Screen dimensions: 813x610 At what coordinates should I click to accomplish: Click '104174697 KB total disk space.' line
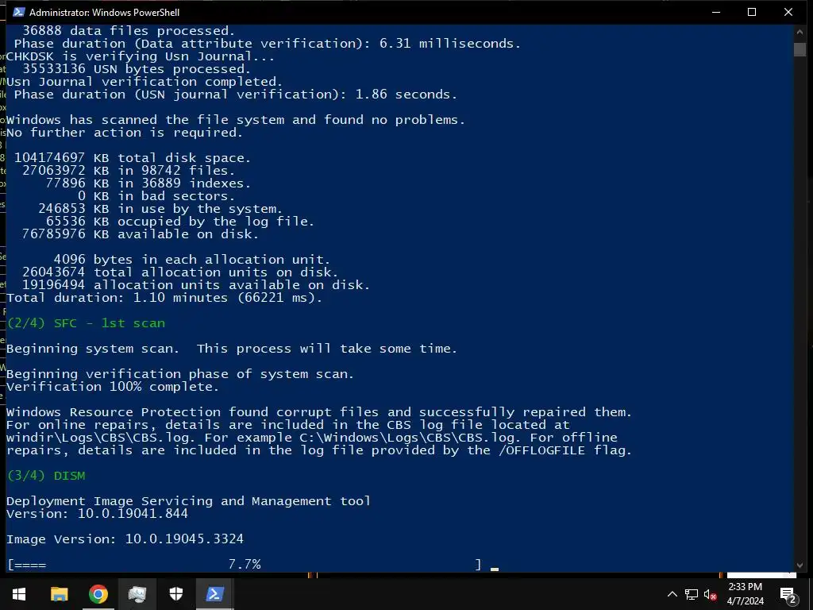[133, 158]
